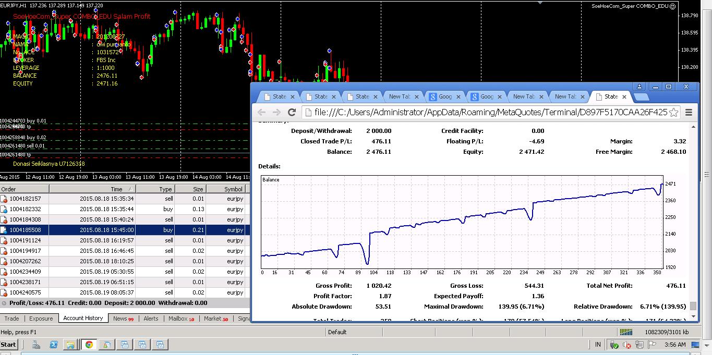Image resolution: width=712 pixels, height=355 pixels.
Task: Open the Default profile selector in status bar
Action: (x=337, y=332)
